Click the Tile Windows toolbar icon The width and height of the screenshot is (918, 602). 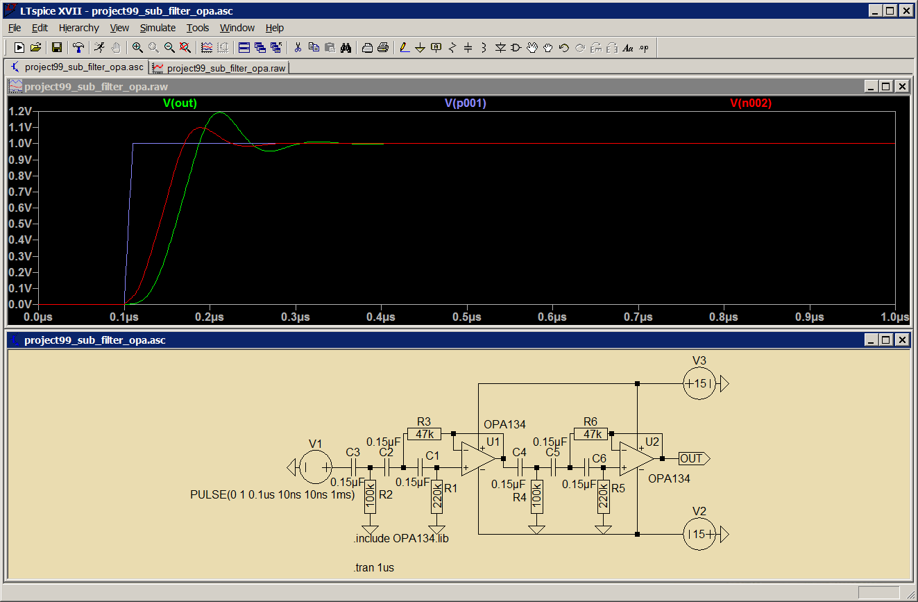(x=244, y=47)
